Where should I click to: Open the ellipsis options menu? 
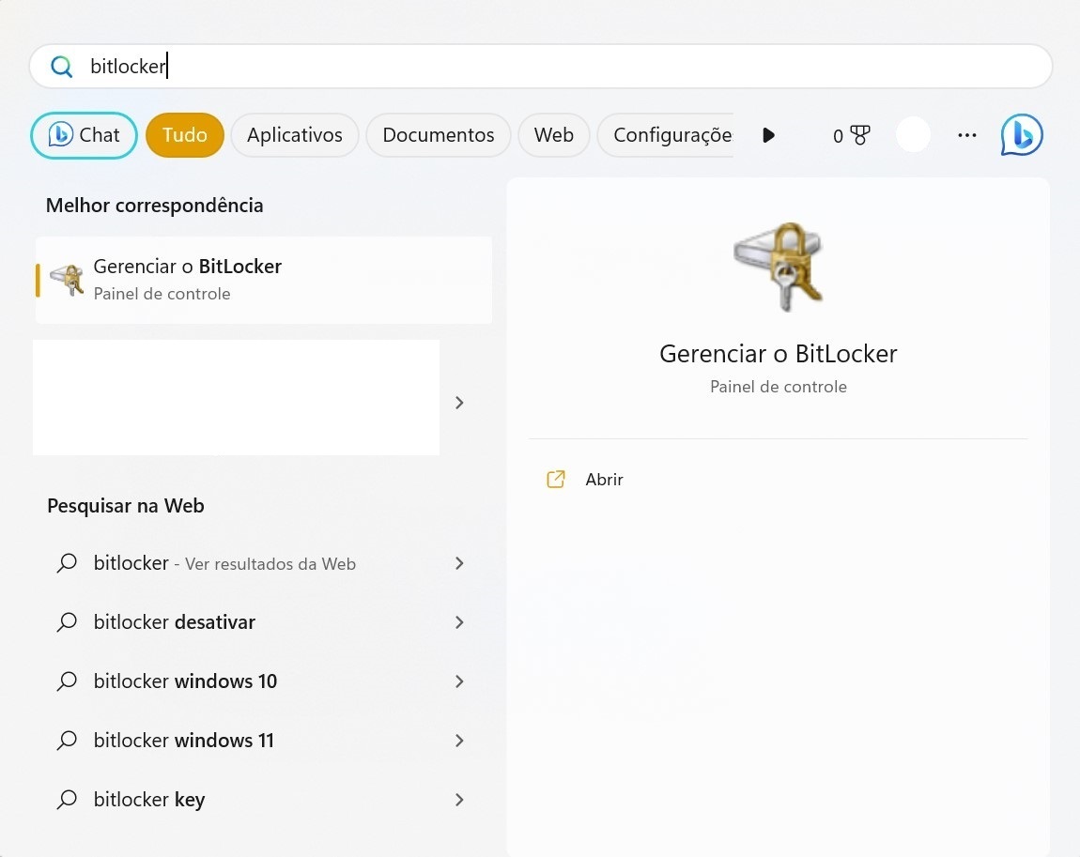pyautogui.click(x=966, y=135)
